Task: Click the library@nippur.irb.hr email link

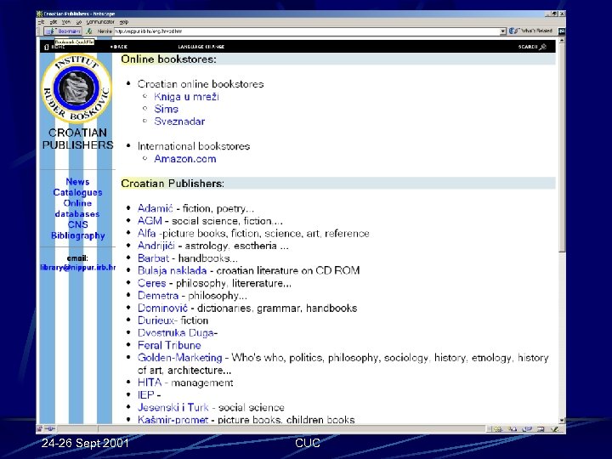Action: (x=77, y=268)
